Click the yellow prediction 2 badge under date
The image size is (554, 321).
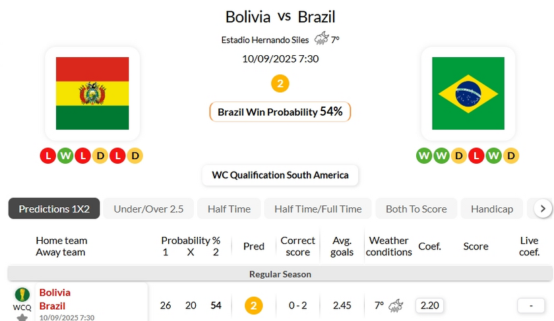[280, 84]
